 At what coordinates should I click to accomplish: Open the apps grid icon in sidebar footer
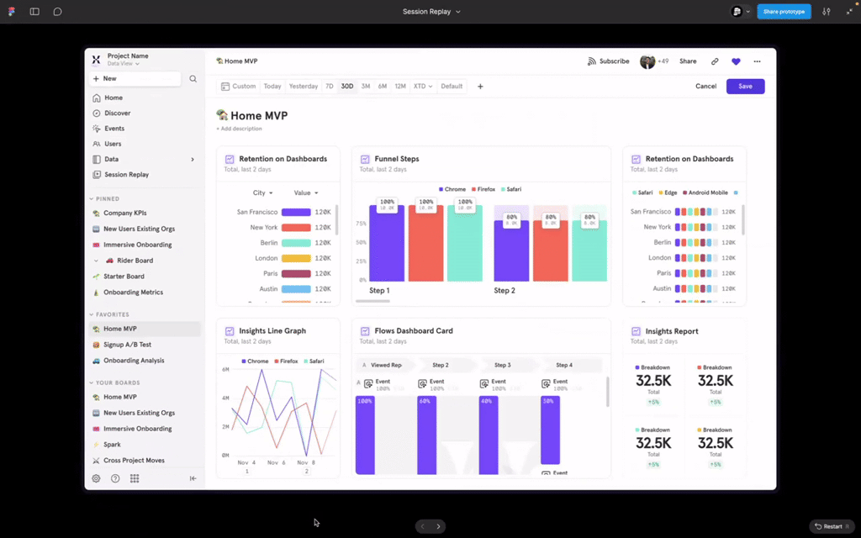point(135,478)
